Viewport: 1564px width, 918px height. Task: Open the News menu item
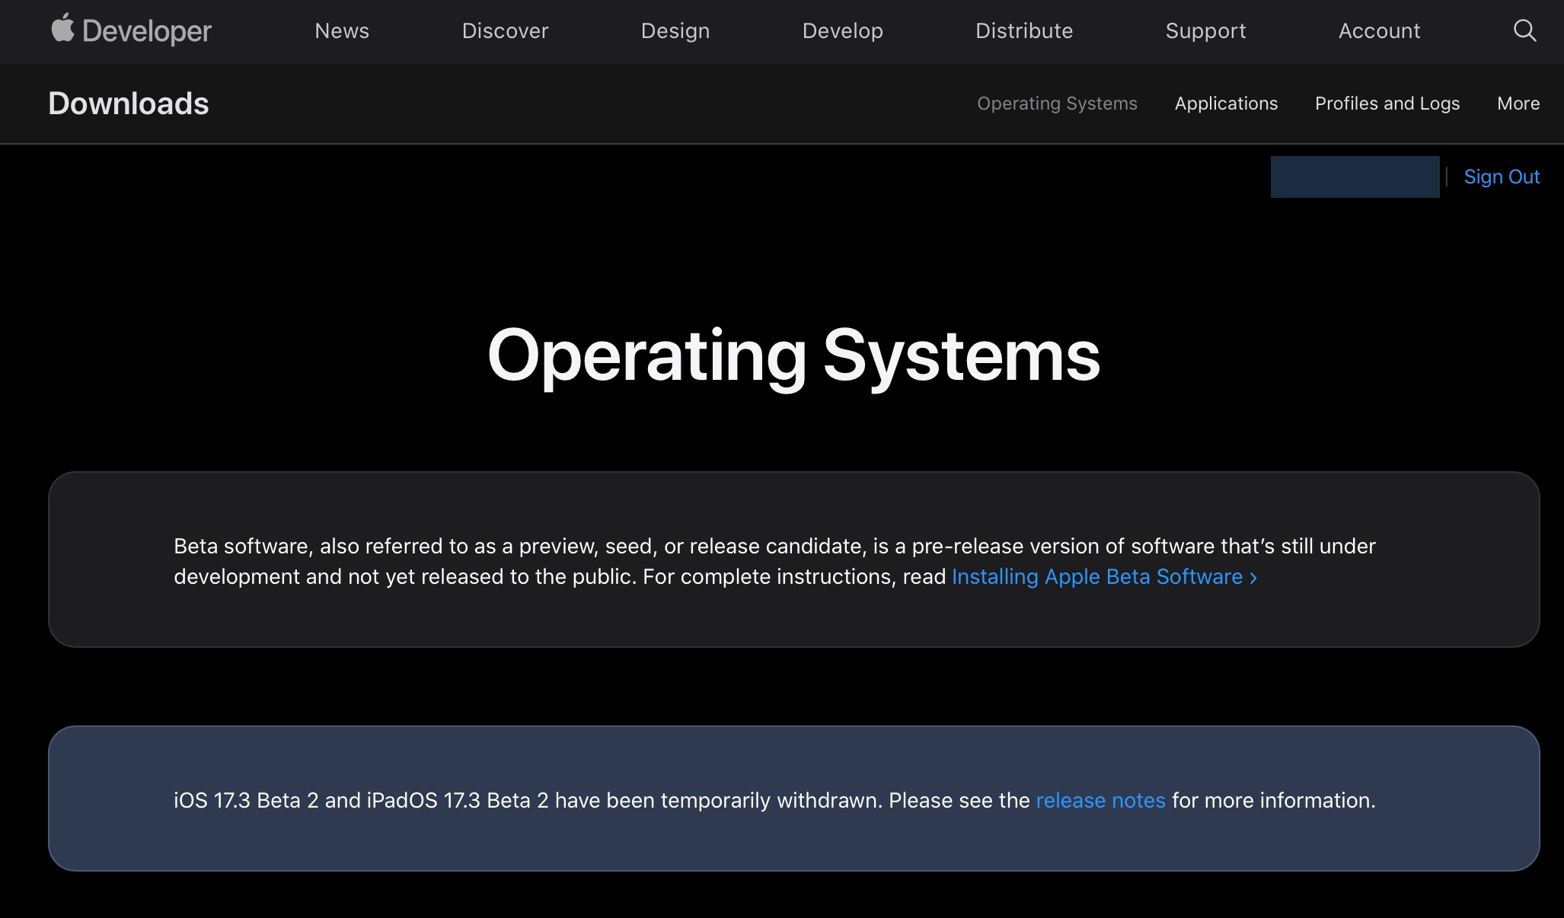point(342,30)
